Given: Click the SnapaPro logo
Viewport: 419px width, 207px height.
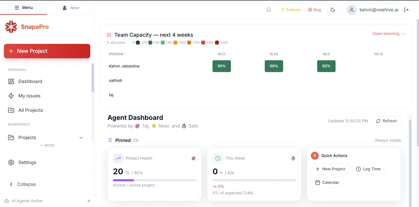Looking at the screenshot, I should 11,27.
